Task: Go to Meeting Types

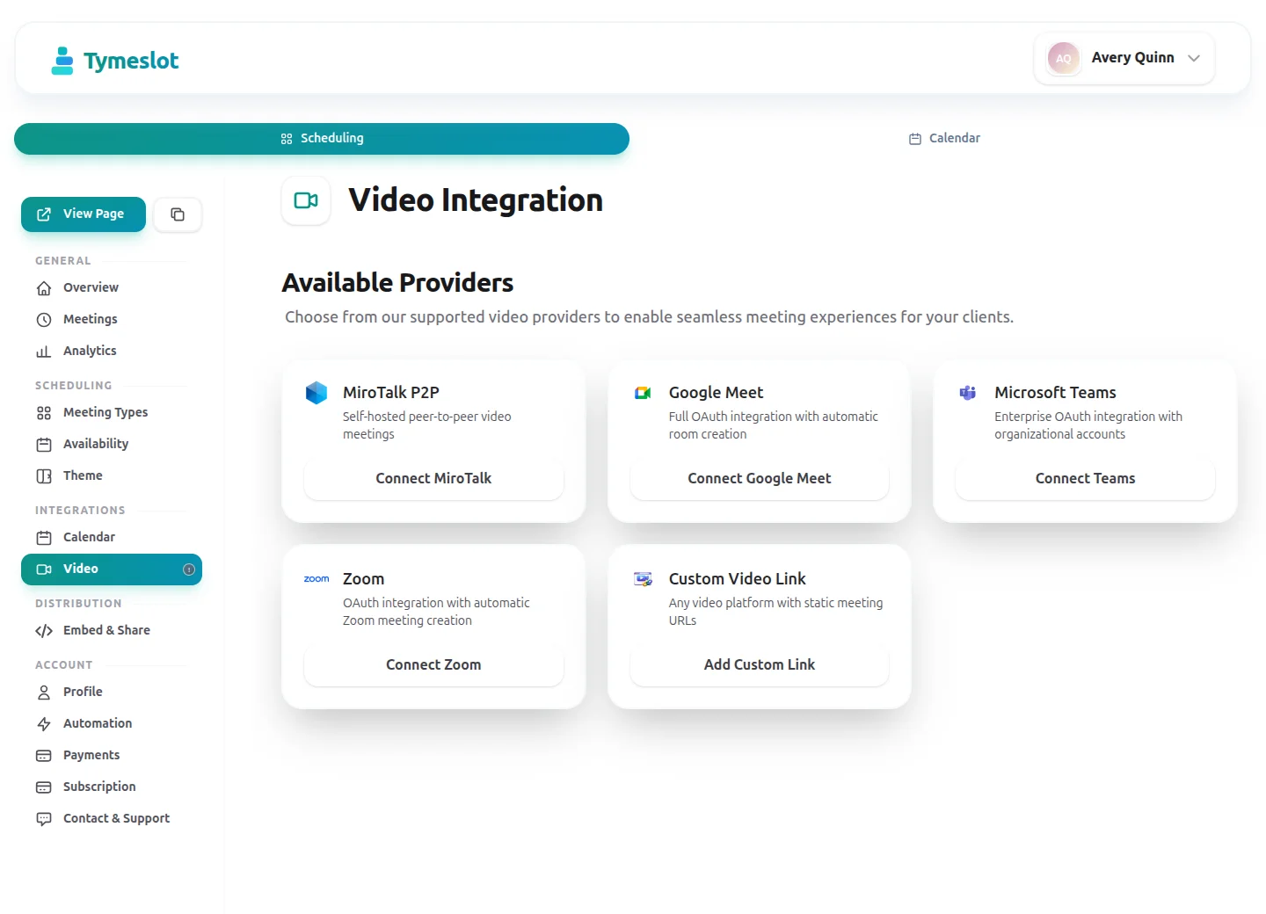Action: (112, 412)
